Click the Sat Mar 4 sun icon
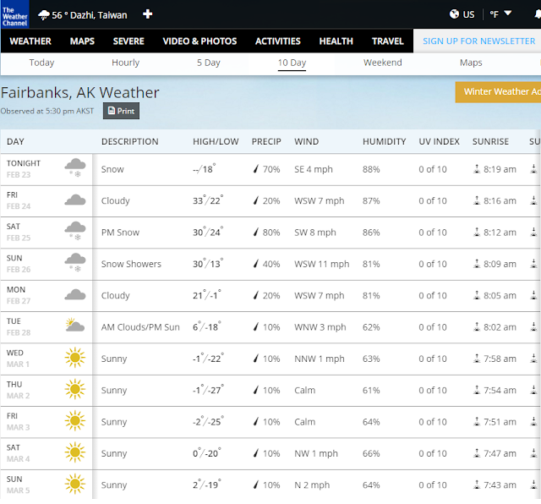The image size is (541, 504). tap(75, 452)
